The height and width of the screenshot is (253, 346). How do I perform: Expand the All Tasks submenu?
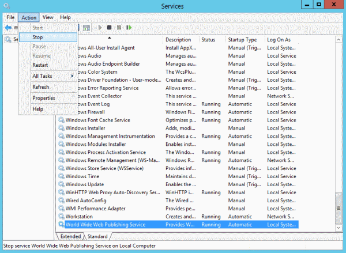point(48,76)
